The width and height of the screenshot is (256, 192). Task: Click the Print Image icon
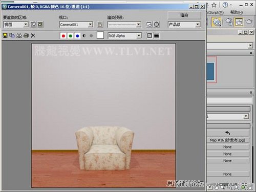click(x=26, y=35)
